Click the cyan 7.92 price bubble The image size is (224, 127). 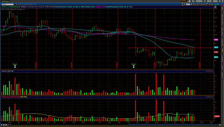(x=216, y=57)
